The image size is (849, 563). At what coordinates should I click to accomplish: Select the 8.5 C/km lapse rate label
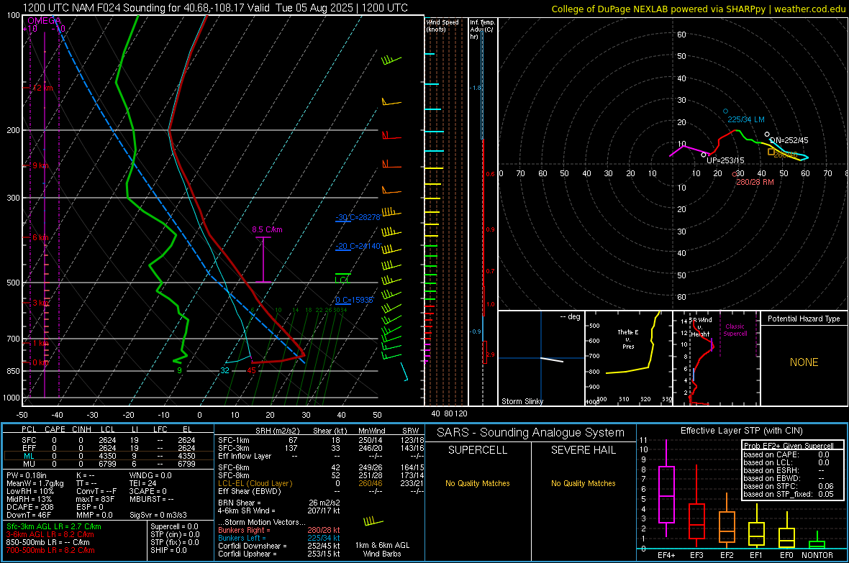click(267, 229)
